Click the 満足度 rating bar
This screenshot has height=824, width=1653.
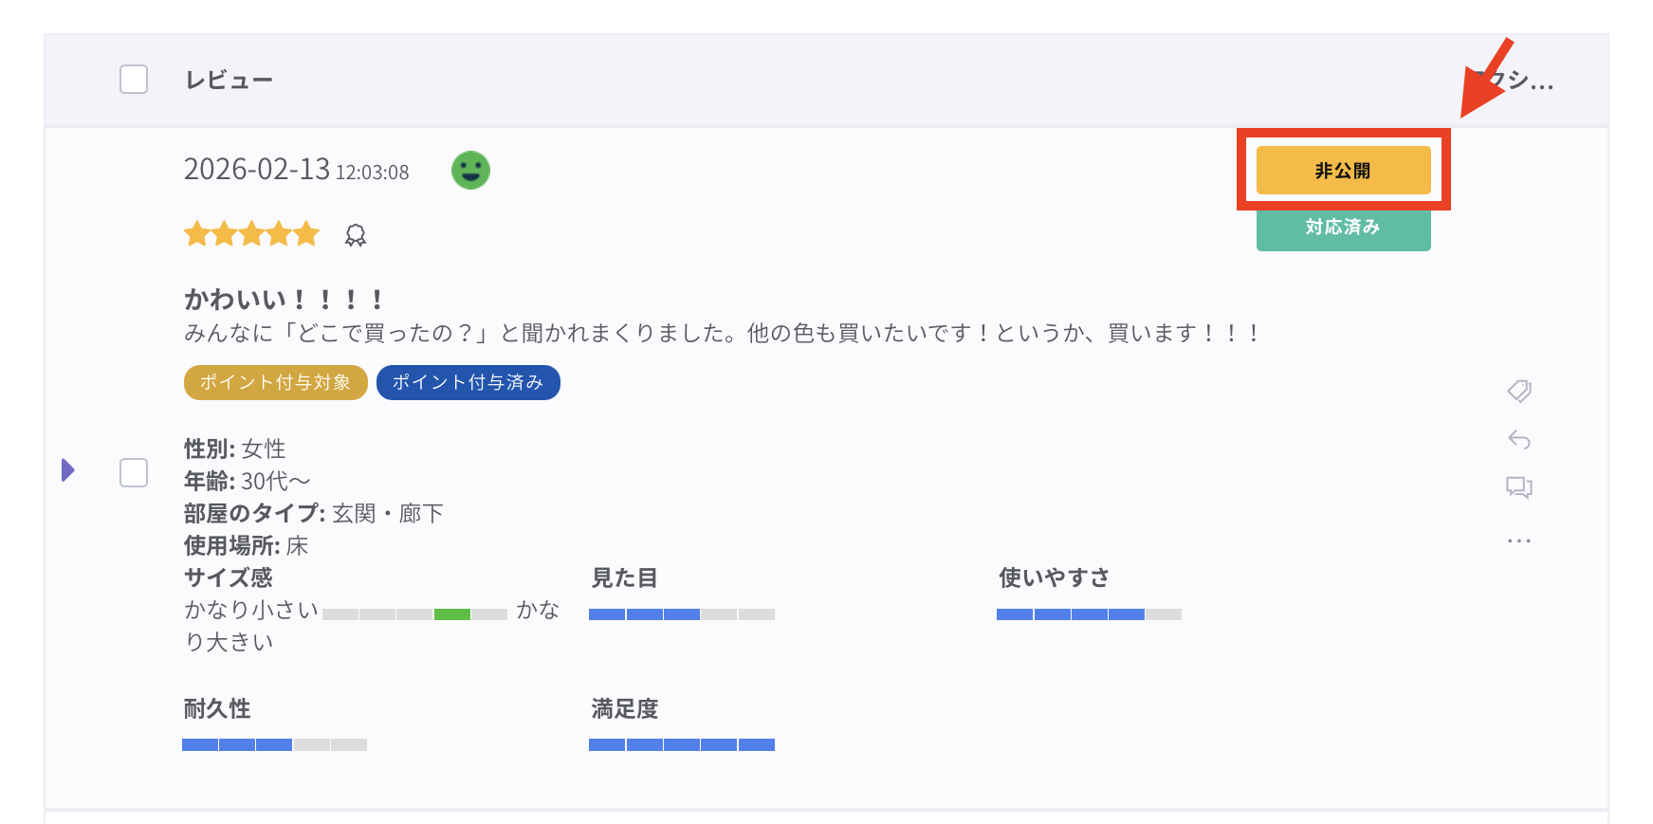click(681, 745)
